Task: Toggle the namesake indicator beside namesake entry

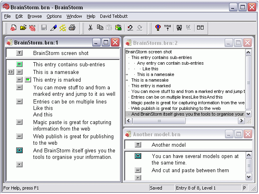Action: point(11,72)
